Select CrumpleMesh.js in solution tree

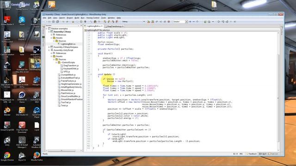tap(68, 75)
